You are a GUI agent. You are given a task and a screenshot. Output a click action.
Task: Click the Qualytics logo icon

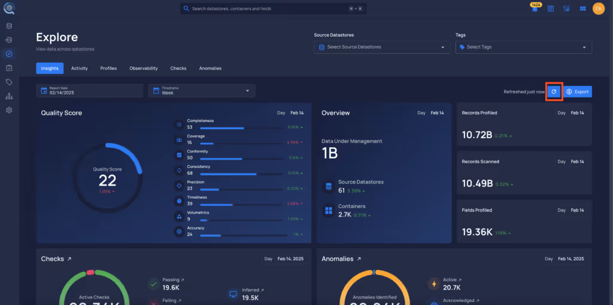(8, 8)
